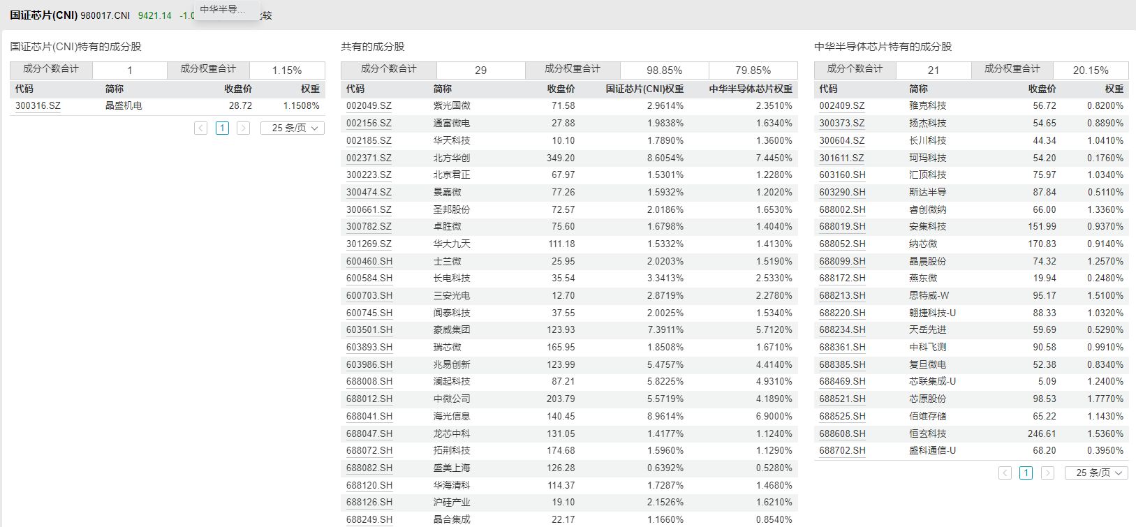The width and height of the screenshot is (1136, 527).
Task: Click the 国证芯片(CNI)权重 column header
Action: [644, 89]
